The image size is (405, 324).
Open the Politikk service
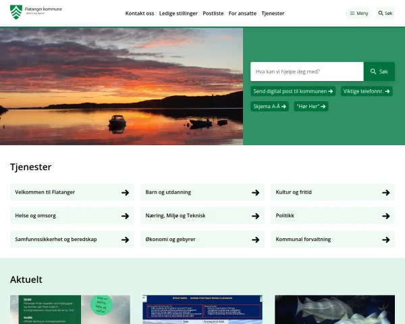[333, 216]
